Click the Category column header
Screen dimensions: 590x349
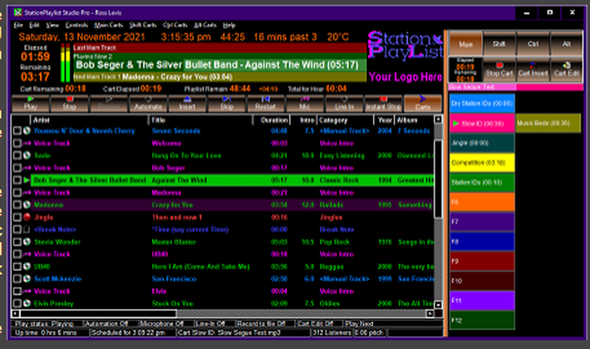pyautogui.click(x=345, y=120)
